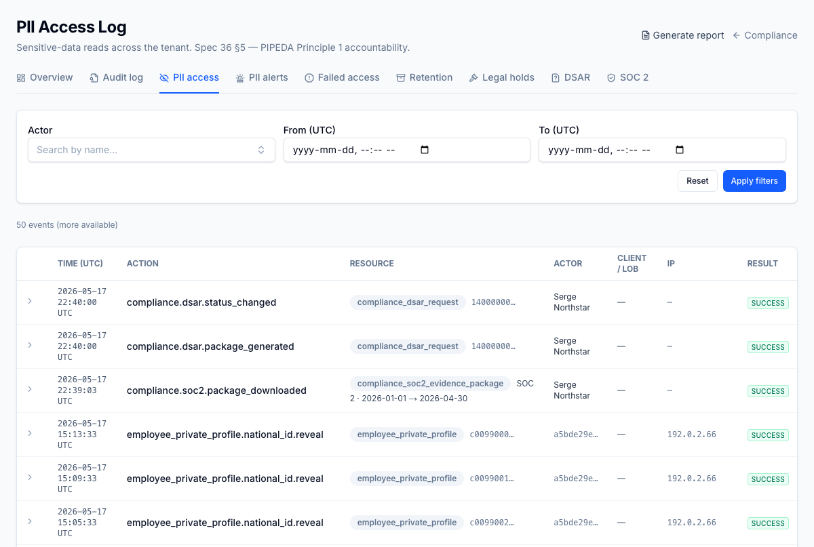Click SUCCESS badge in status_changed row
Image resolution: width=814 pixels, height=547 pixels.
point(768,303)
